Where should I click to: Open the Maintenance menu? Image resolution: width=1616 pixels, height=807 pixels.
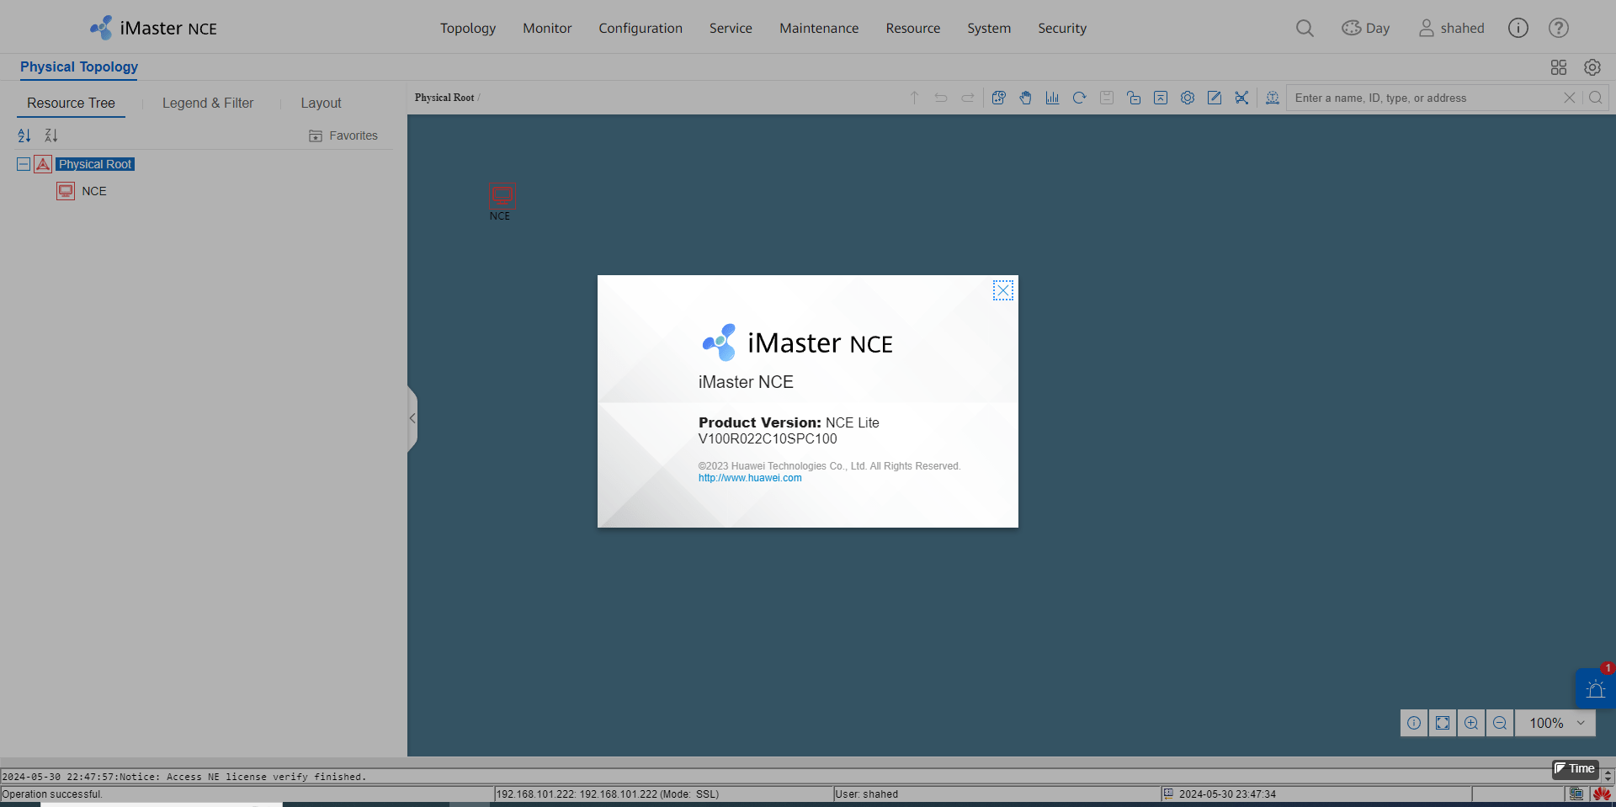(819, 28)
